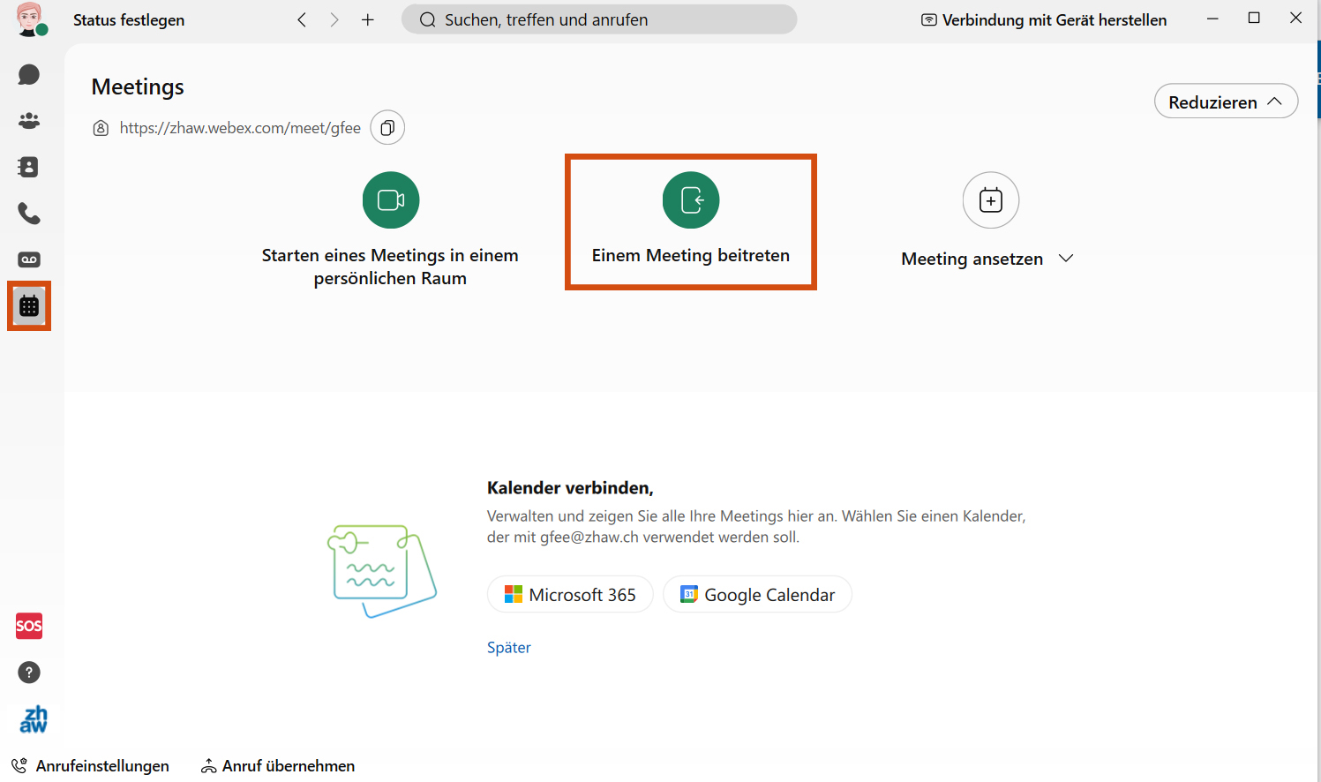
Task: Click the profile avatar picture
Action: pos(31,19)
